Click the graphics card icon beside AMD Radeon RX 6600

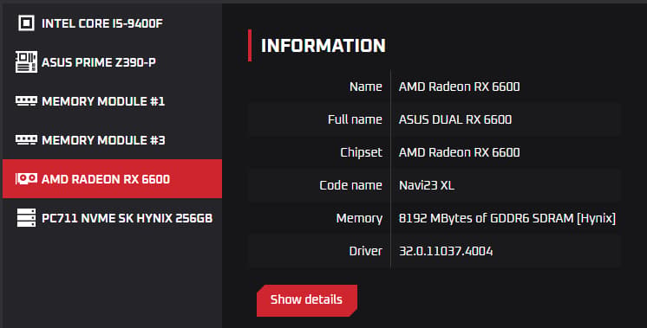pos(26,178)
